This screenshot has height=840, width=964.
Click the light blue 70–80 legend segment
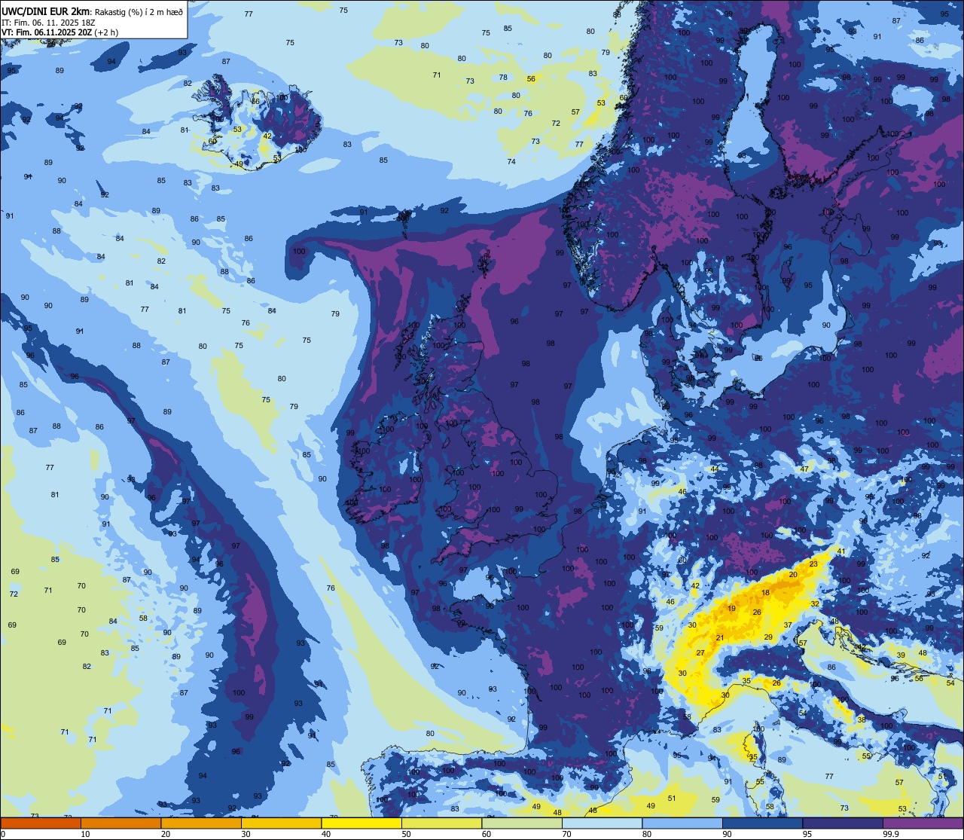point(602,823)
